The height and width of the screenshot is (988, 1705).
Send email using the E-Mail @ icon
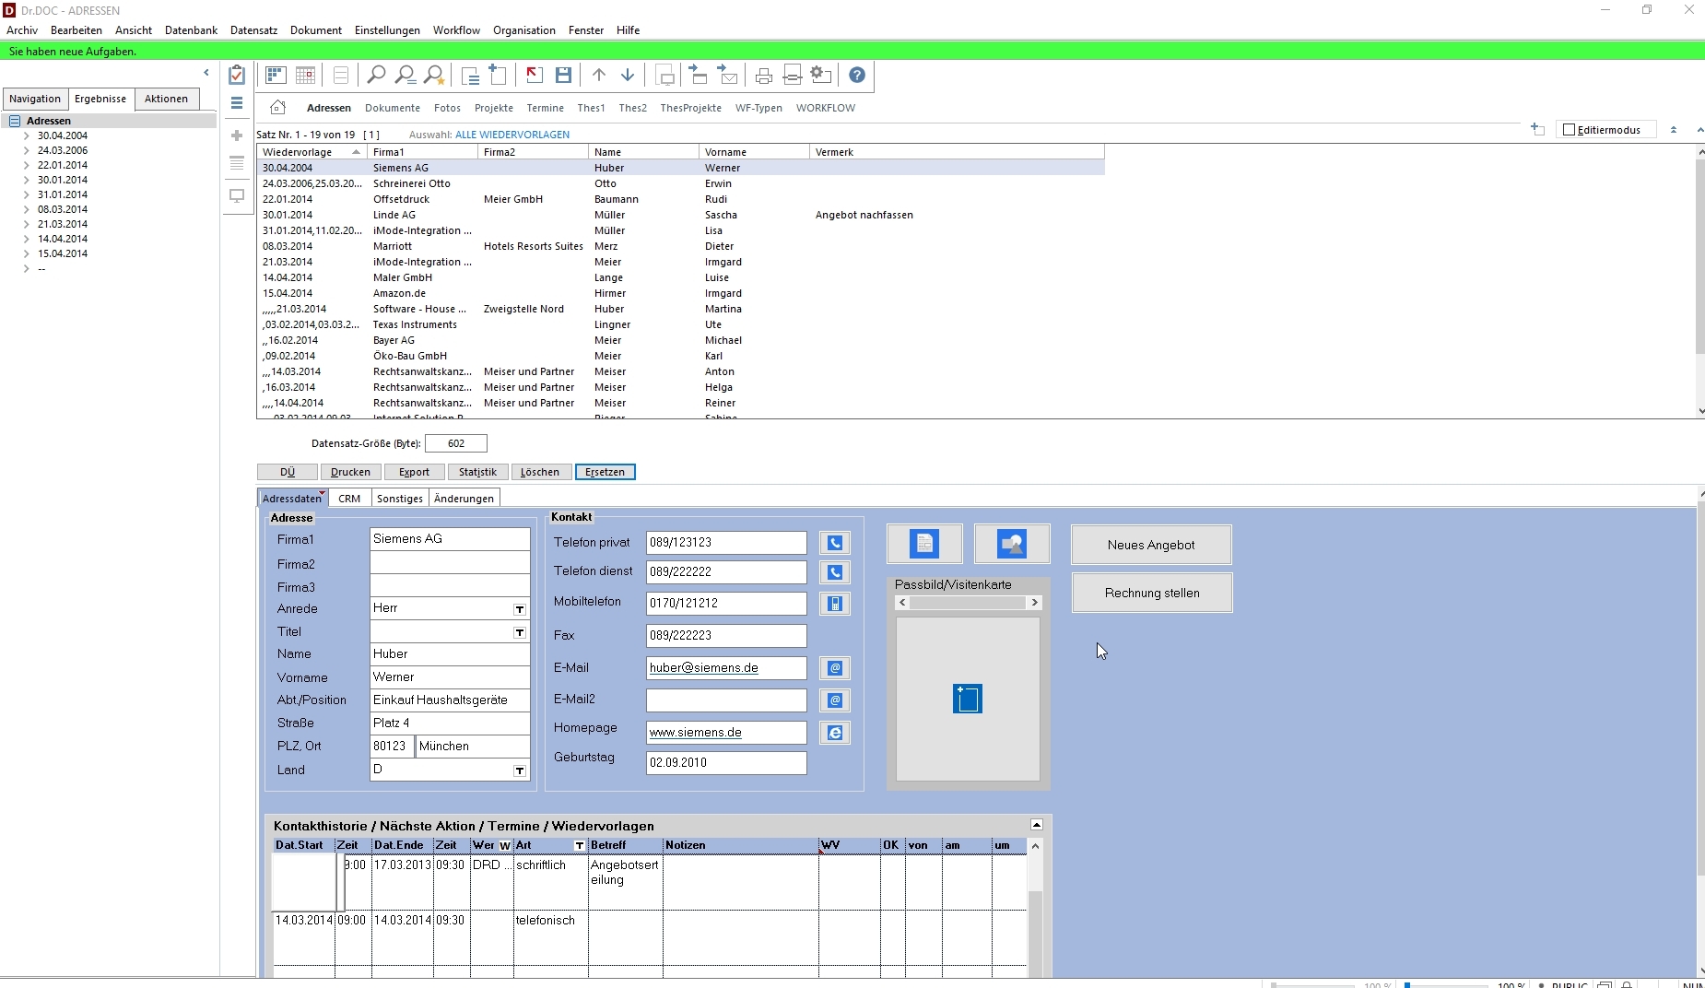tap(835, 668)
